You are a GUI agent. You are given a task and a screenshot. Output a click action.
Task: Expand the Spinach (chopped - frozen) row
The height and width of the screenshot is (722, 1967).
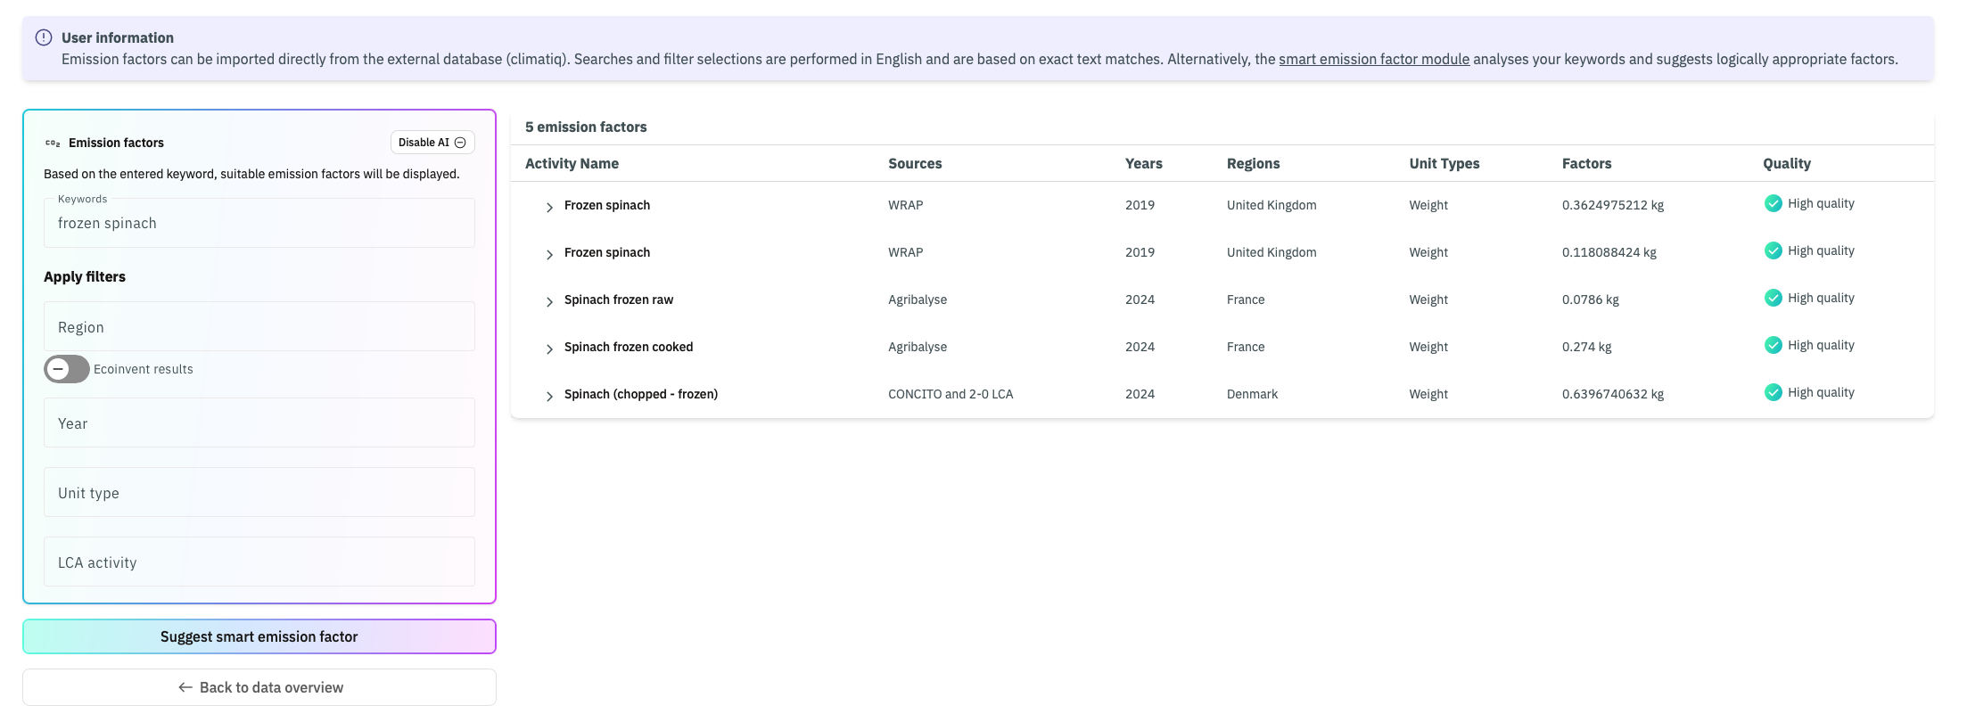click(x=549, y=395)
